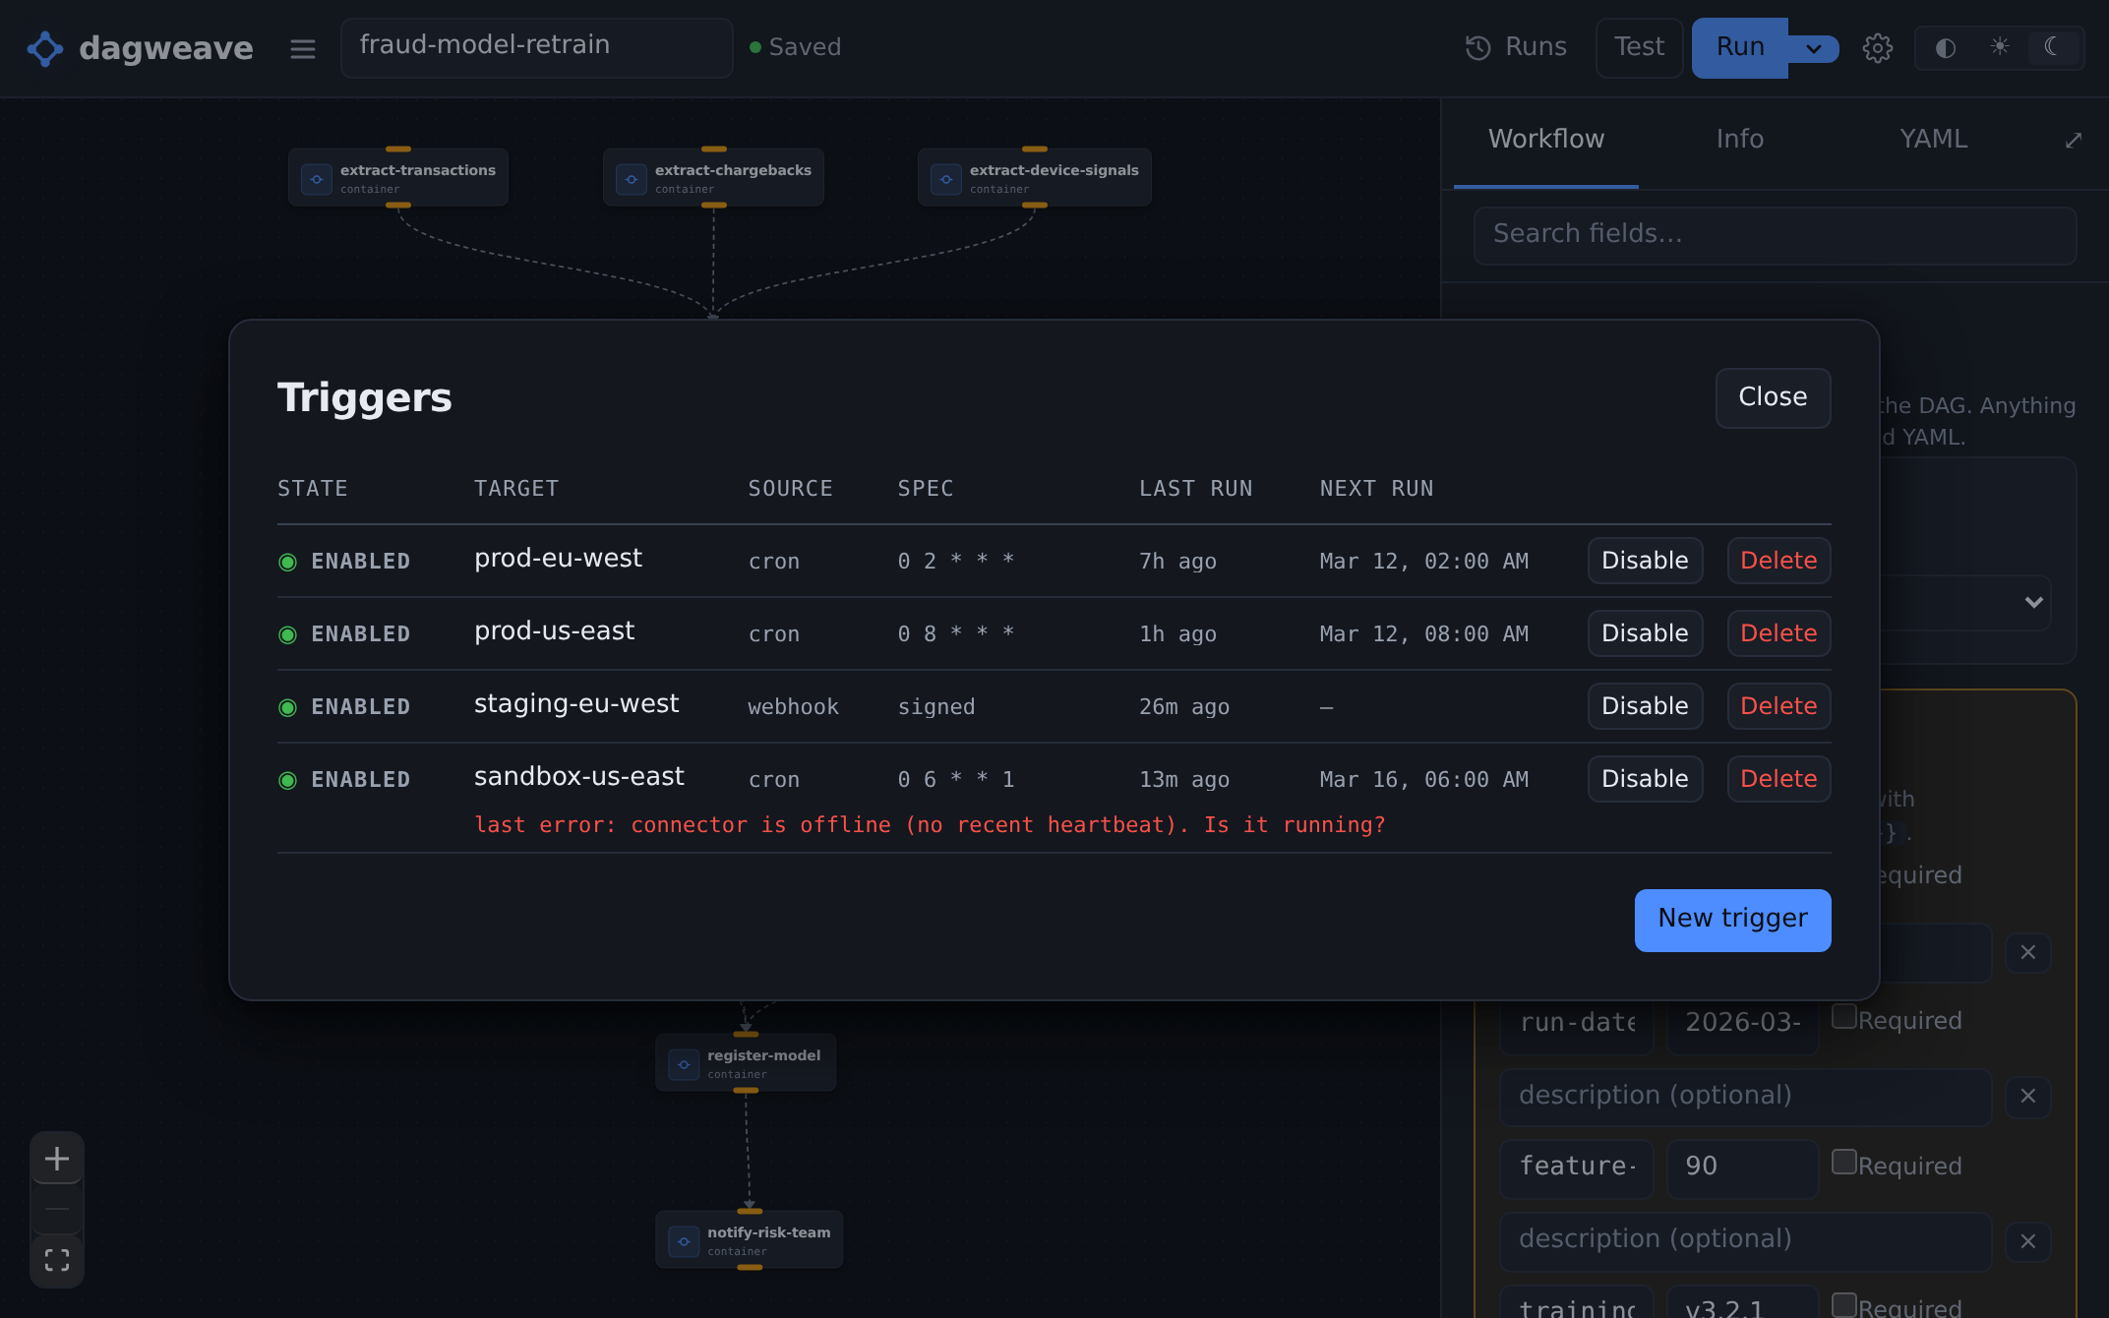Click the sandbox-us-east enabled status icon
Screen dimensions: 2109x1318
pyautogui.click(x=287, y=780)
